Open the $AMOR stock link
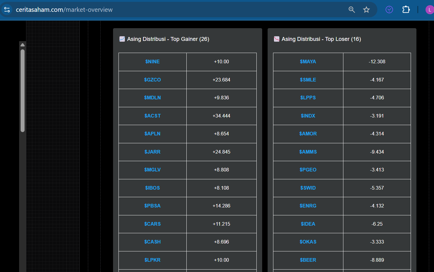Viewport: 434px width, 272px height. (308, 134)
